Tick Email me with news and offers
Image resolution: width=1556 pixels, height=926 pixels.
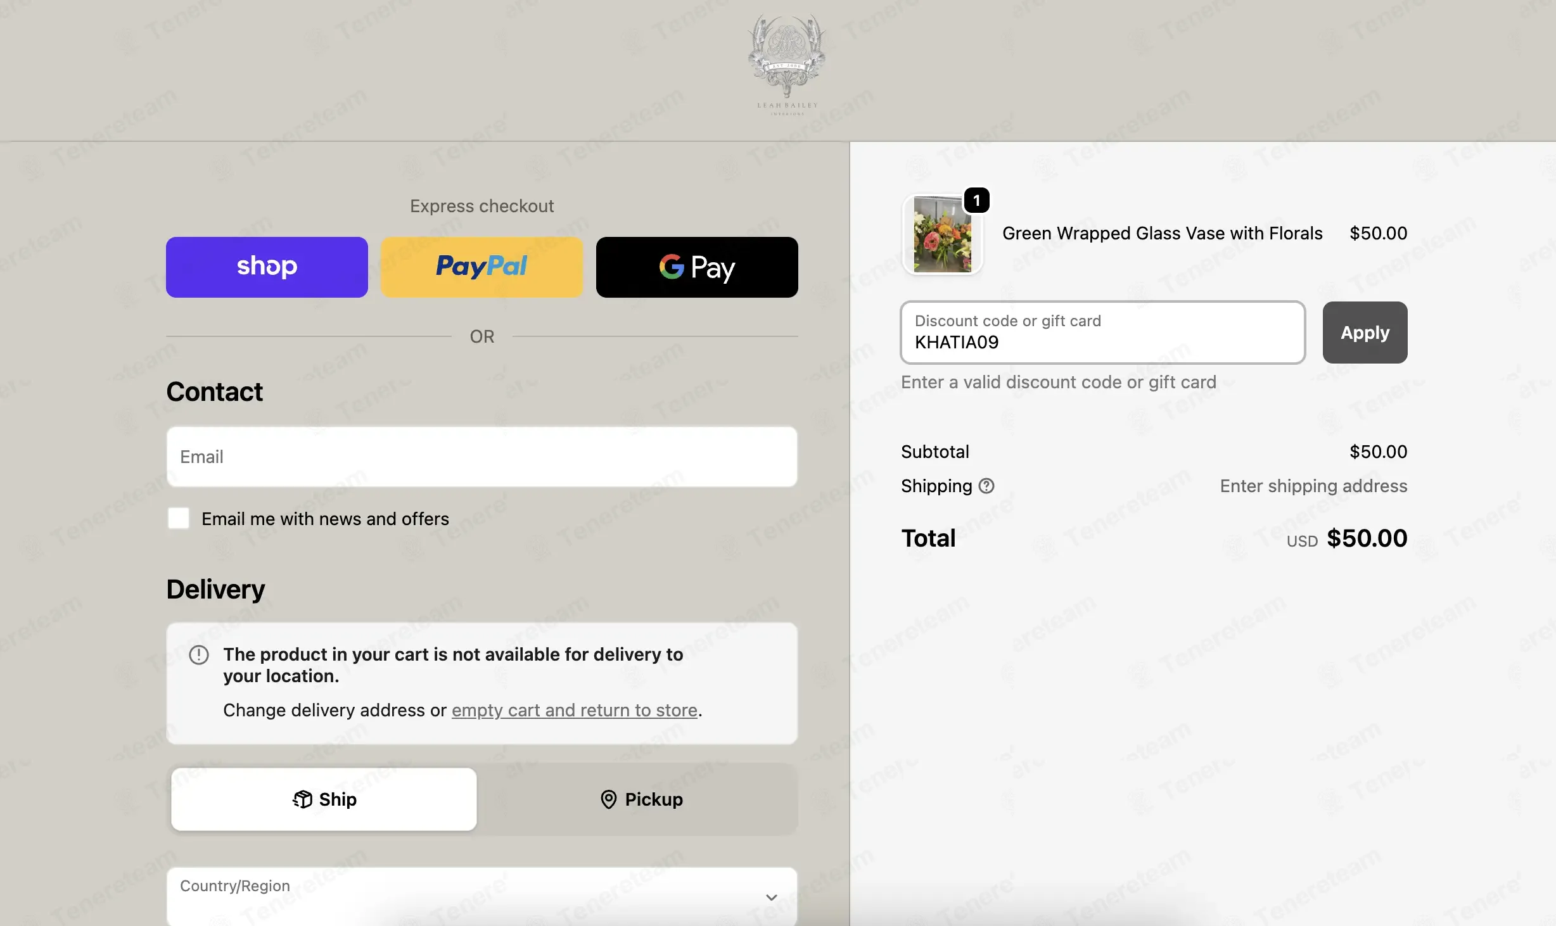coord(179,518)
